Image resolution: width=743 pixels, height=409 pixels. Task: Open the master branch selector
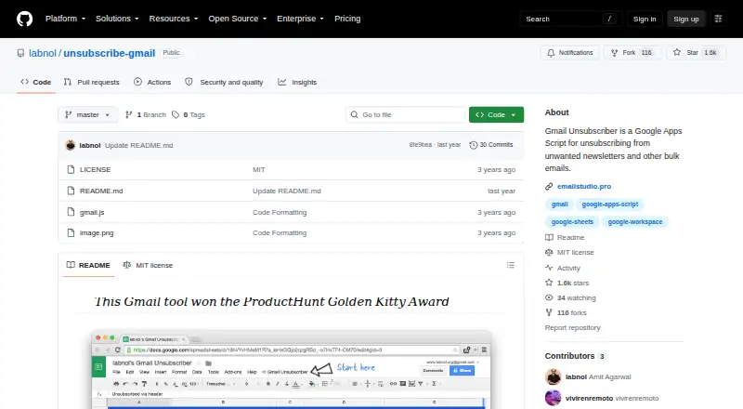tap(87, 115)
